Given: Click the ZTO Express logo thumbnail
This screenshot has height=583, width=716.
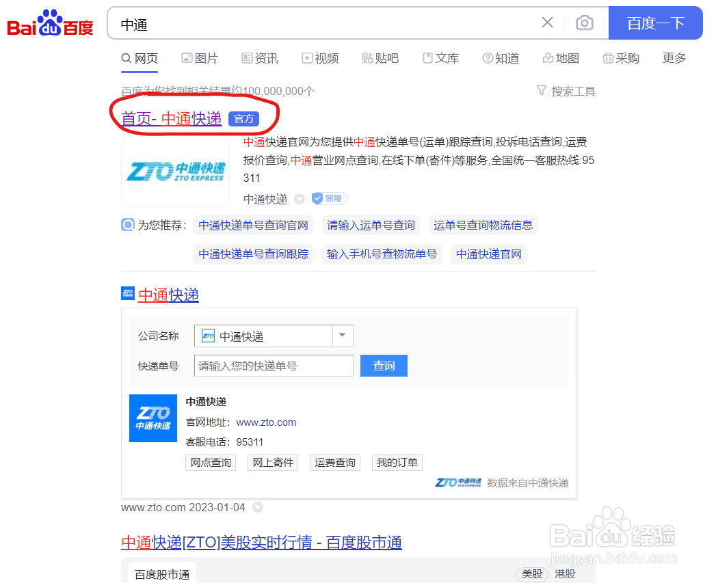Looking at the screenshot, I should [x=175, y=171].
